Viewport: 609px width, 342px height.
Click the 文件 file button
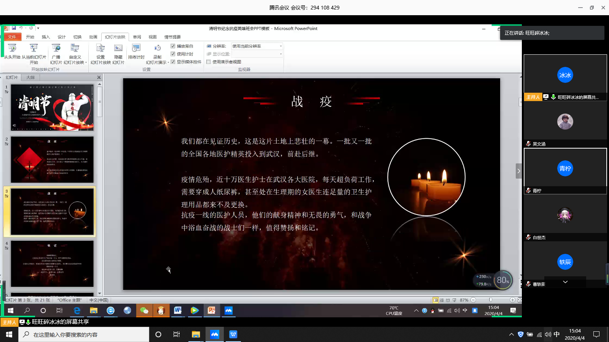point(12,37)
